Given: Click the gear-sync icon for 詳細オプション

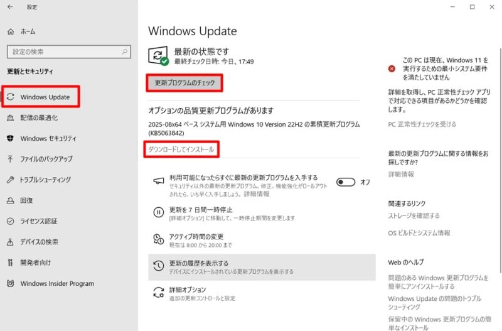Looking at the screenshot, I should point(159,293).
